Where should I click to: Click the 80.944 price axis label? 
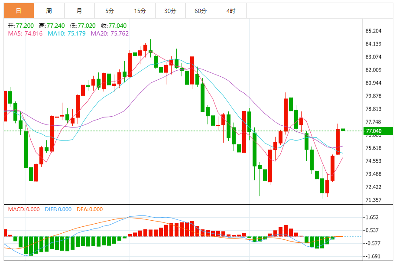[x=373, y=83]
